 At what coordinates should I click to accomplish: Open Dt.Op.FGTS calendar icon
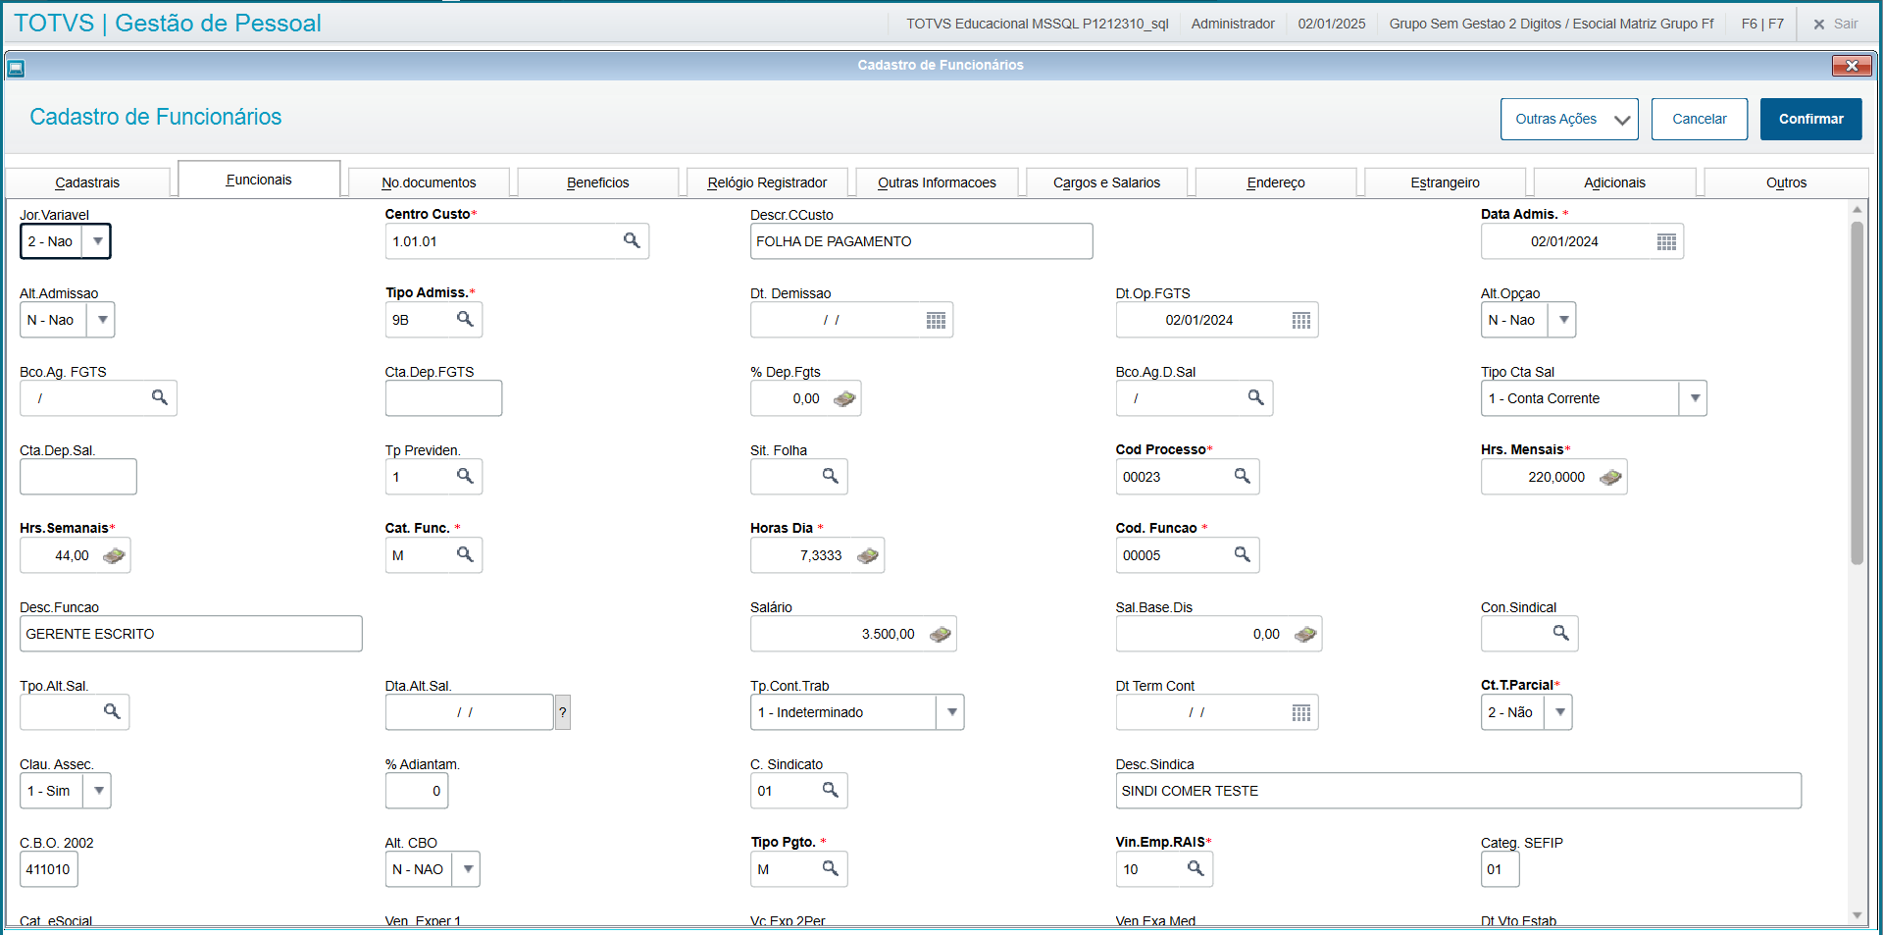(1300, 320)
